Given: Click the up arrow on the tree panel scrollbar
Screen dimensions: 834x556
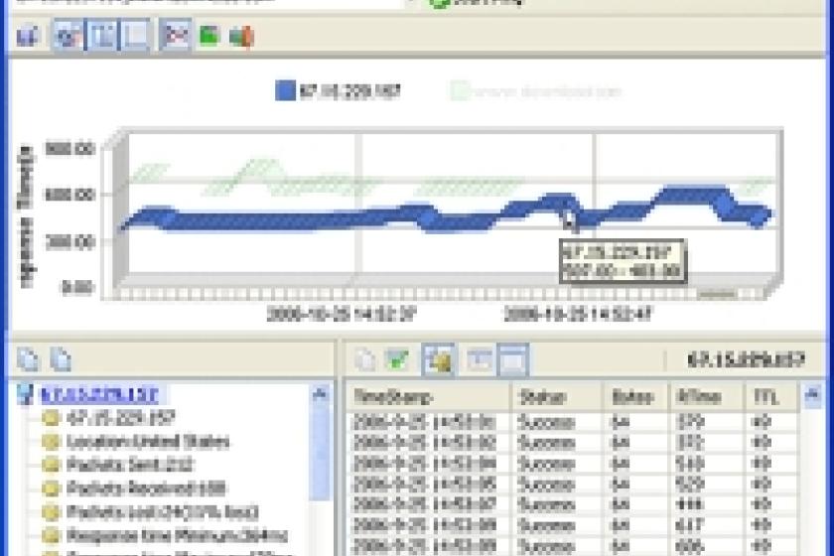Looking at the screenshot, I should click(320, 394).
